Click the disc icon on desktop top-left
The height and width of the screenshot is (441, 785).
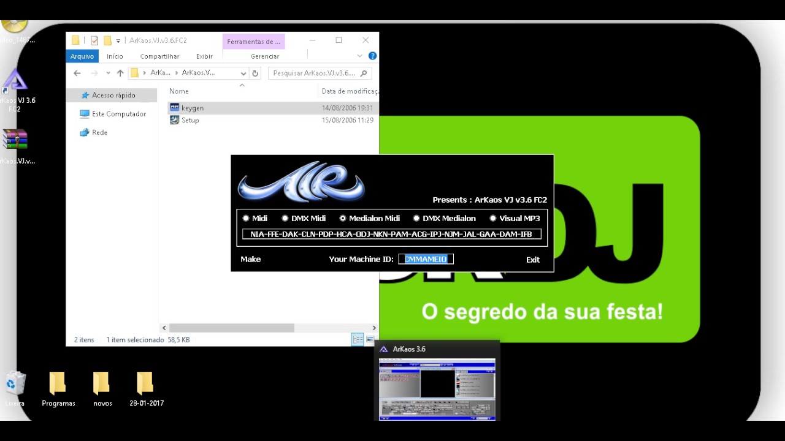[x=13, y=26]
